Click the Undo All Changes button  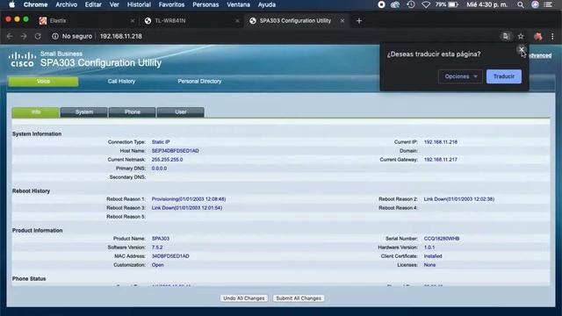244,298
